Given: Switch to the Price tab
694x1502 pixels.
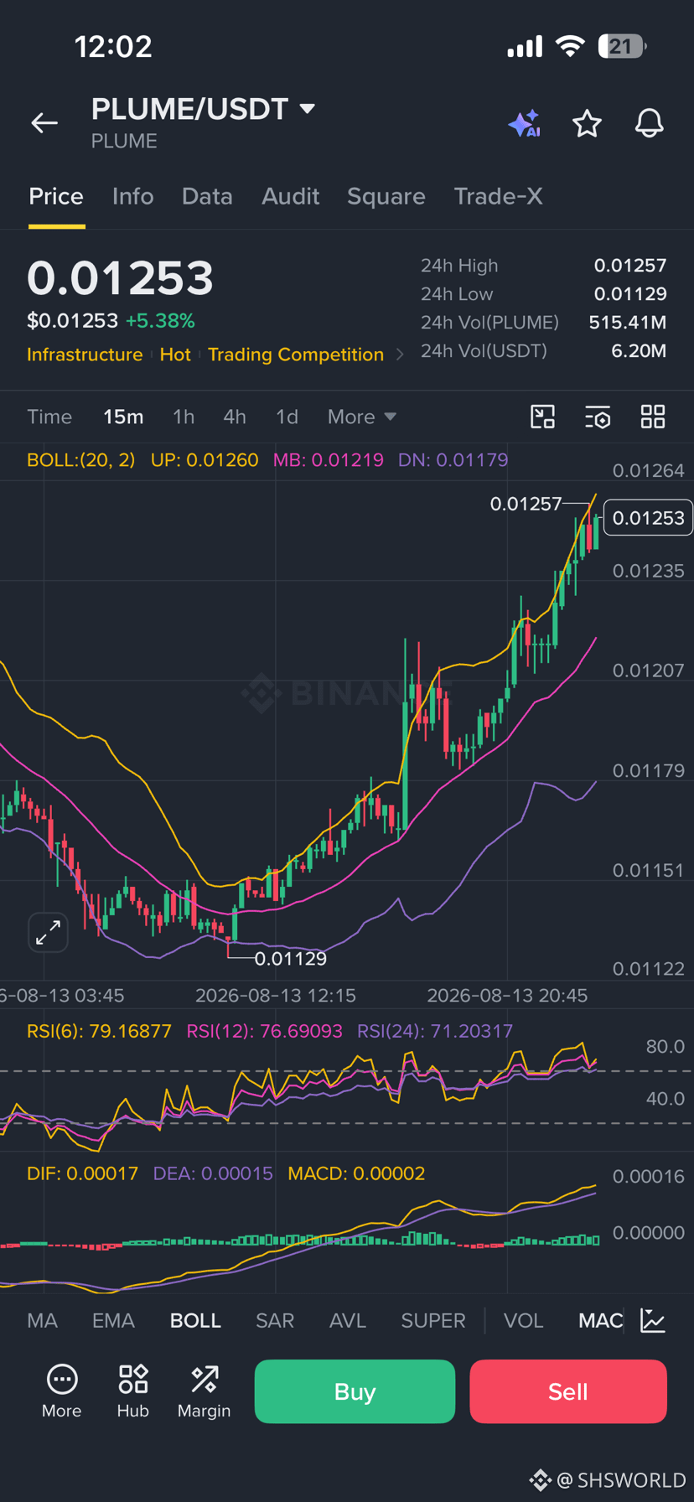Looking at the screenshot, I should point(56,196).
